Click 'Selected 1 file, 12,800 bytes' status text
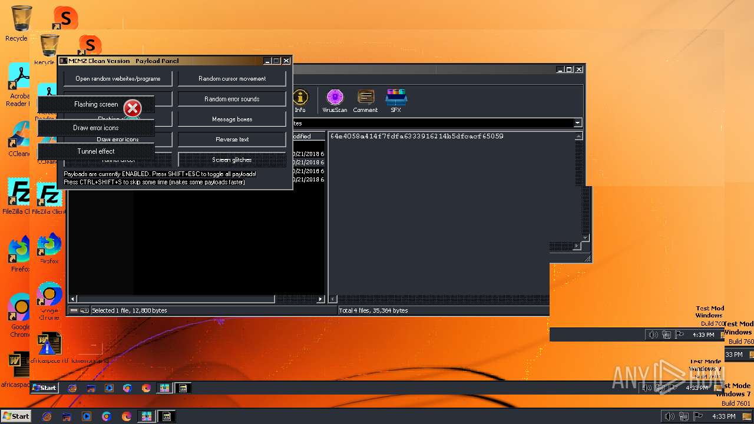The image size is (754, 424). (130, 310)
